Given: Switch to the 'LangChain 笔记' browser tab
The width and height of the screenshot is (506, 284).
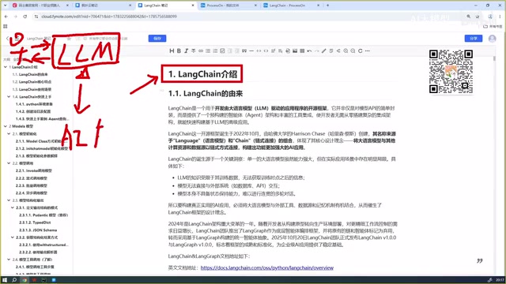Looking at the screenshot, I should (166, 6).
